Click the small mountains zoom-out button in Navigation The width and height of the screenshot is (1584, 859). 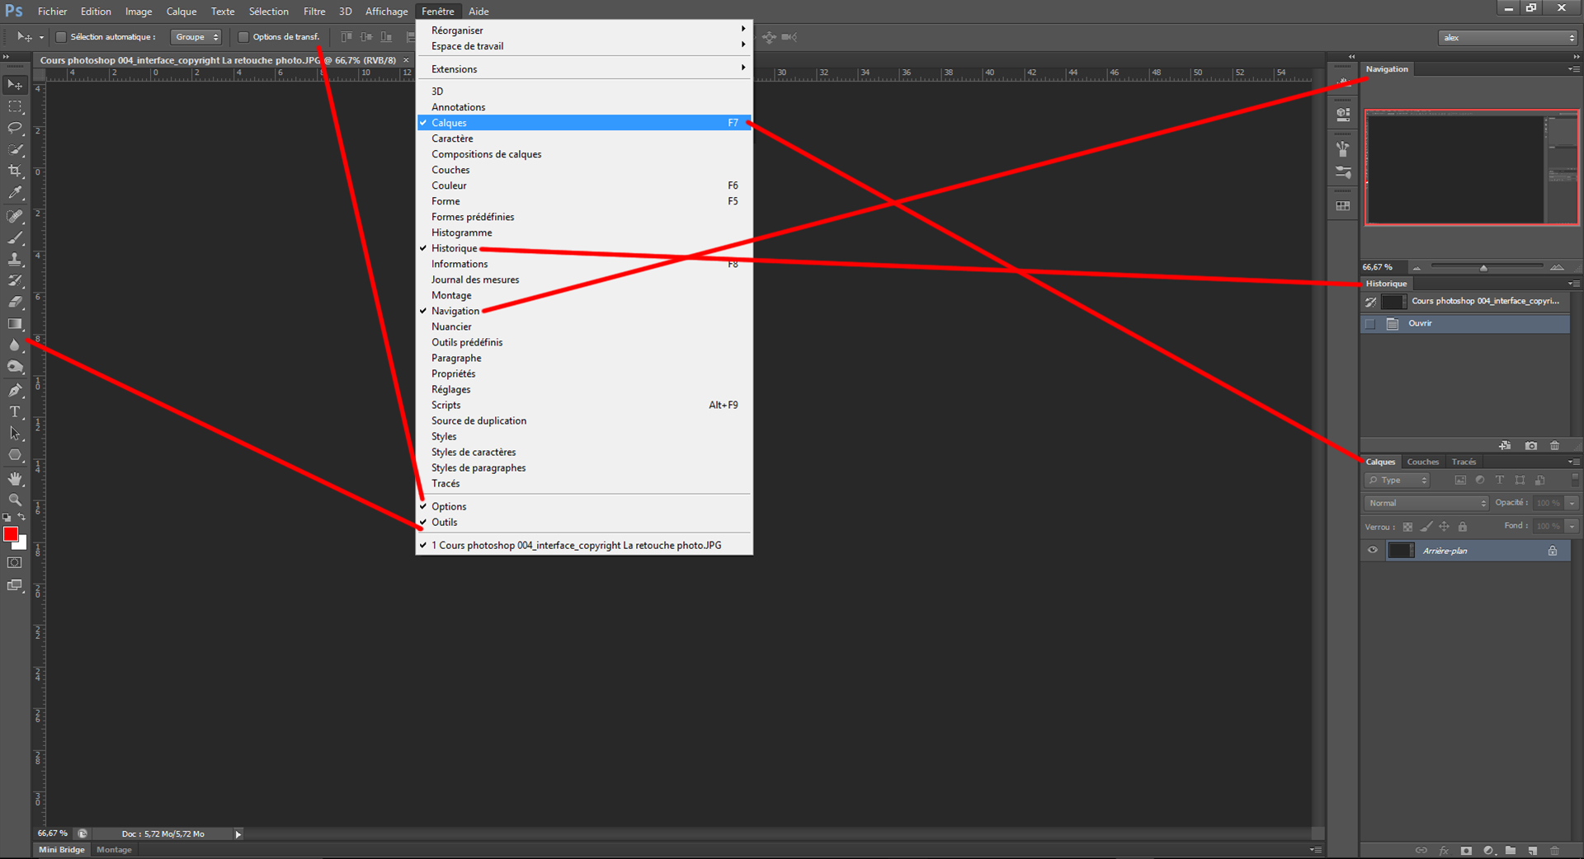1417,267
